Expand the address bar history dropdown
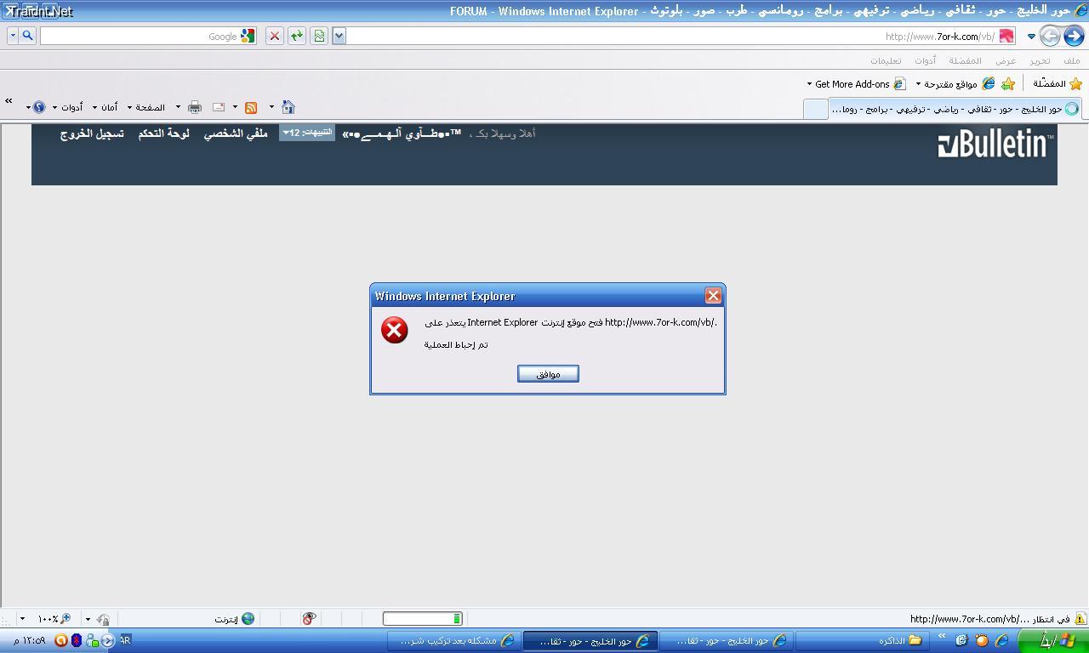Viewport: 1089px width, 653px height. (x=339, y=36)
